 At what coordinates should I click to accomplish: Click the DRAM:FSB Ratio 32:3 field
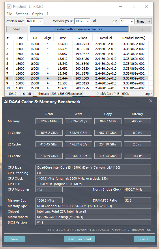click(137, 200)
